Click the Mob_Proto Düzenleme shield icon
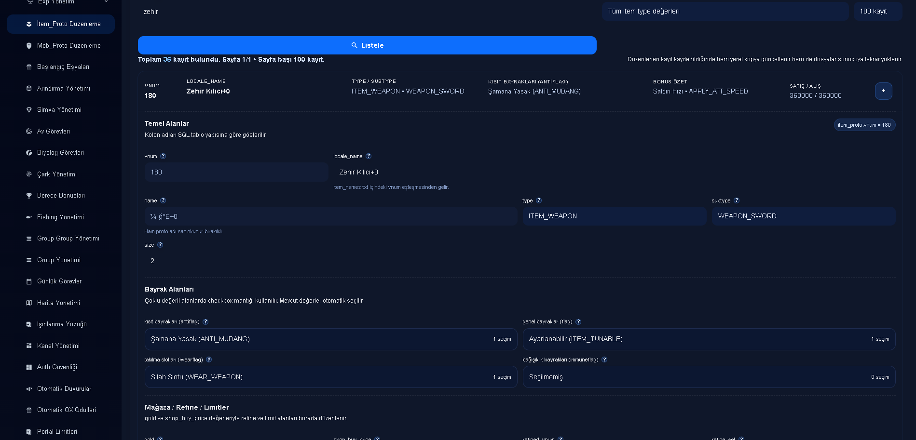The height and width of the screenshot is (440, 916). pyautogui.click(x=29, y=46)
